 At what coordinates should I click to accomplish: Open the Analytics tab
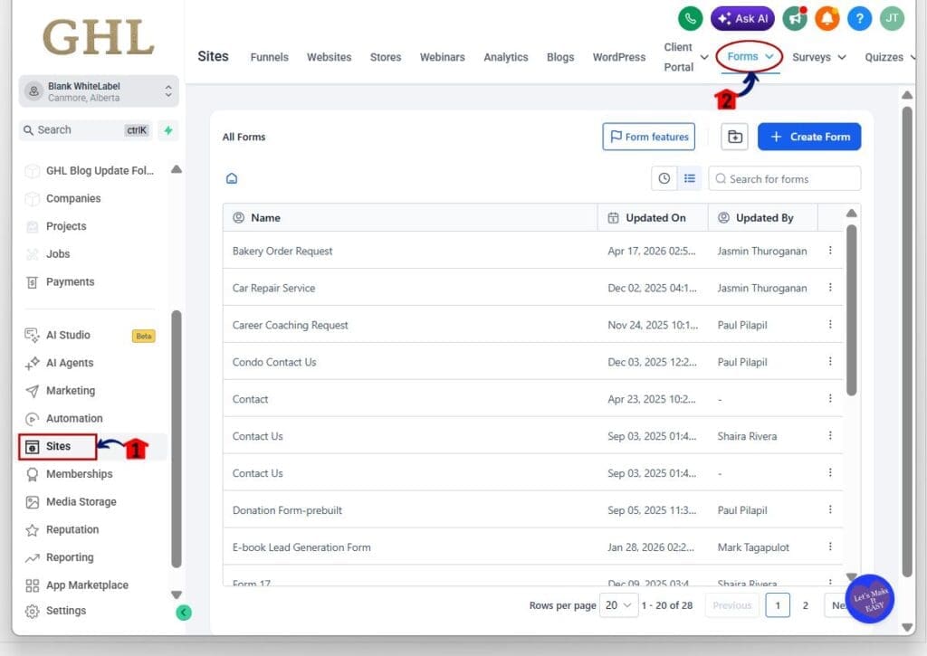point(505,57)
